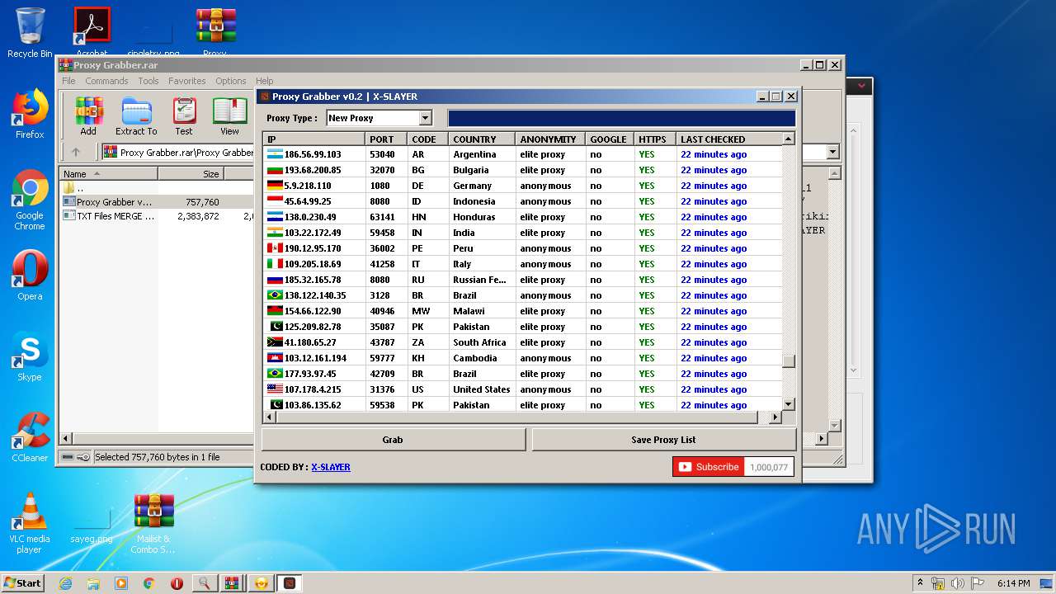The height and width of the screenshot is (594, 1056).
Task: Launch Opera from the desktop
Action: pyautogui.click(x=30, y=276)
